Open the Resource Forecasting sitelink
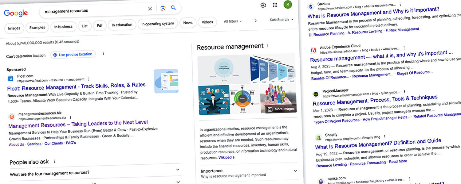Viewport: 461px width, 184px height. [x=368, y=163]
